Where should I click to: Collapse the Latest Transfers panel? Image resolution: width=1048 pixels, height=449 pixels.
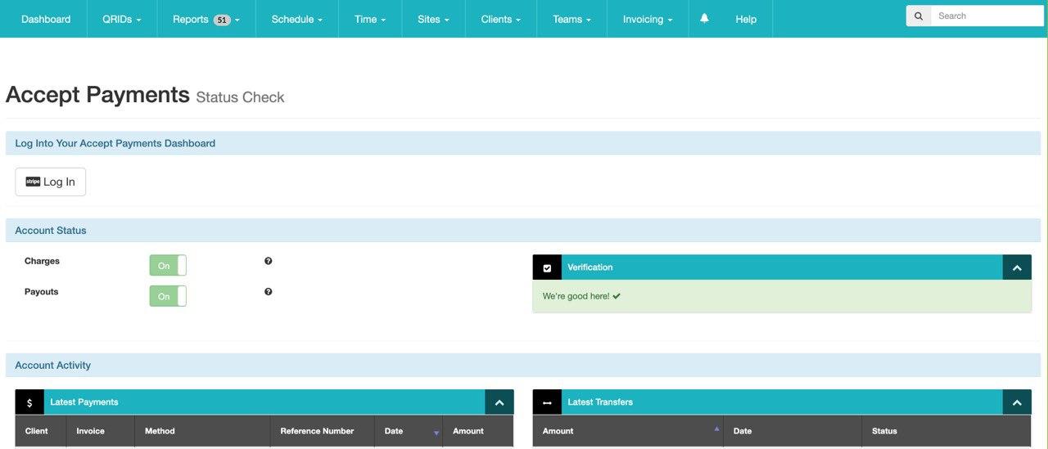coord(1017,402)
